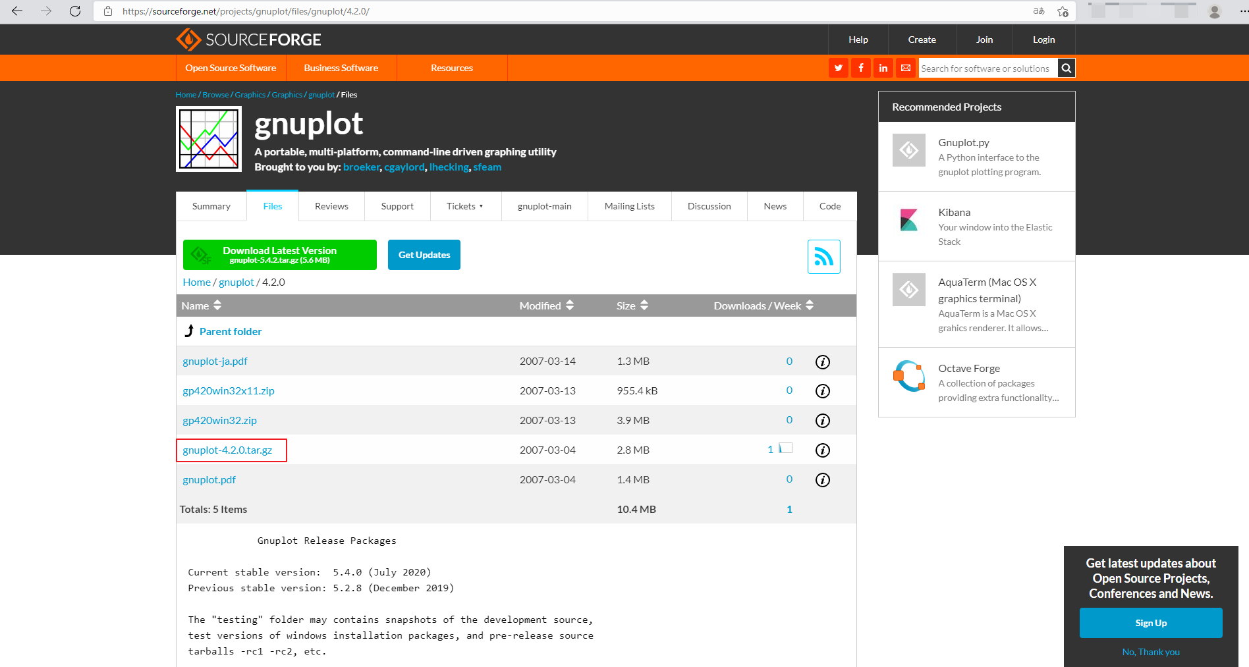This screenshot has height=667, width=1249.
Task: Open the Create link
Action: pyautogui.click(x=922, y=40)
